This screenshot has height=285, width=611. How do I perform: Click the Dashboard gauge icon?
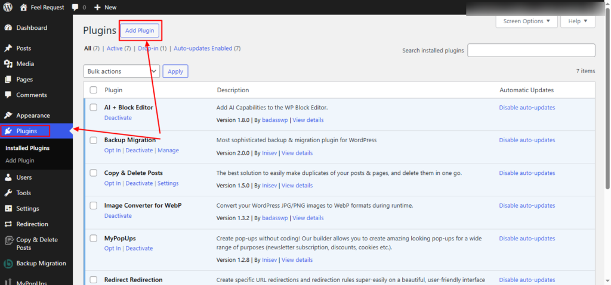(x=8, y=28)
